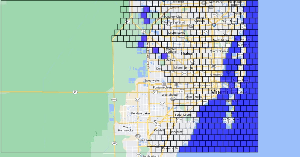Select the Key Biscayne label
The height and width of the screenshot is (157, 300).
(x=230, y=120)
